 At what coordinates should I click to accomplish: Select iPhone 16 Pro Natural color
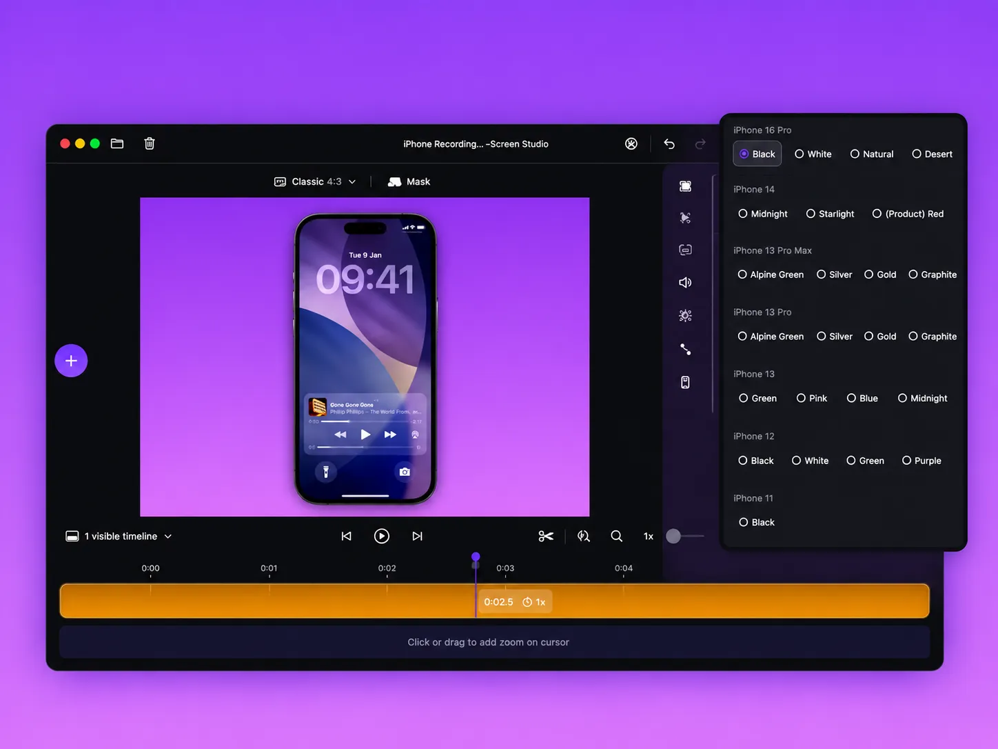point(872,154)
